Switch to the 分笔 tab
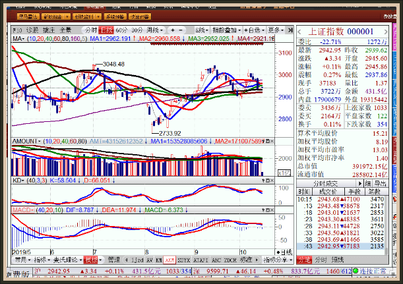The width and height of the screenshot is (403, 284). [x=304, y=260]
